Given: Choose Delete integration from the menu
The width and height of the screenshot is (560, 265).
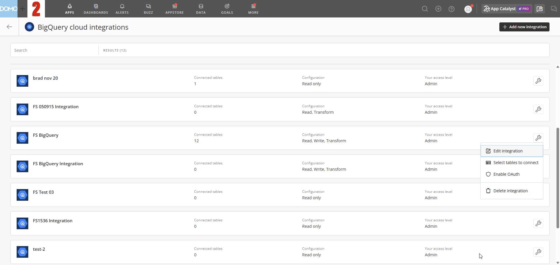Looking at the screenshot, I should pyautogui.click(x=512, y=191).
